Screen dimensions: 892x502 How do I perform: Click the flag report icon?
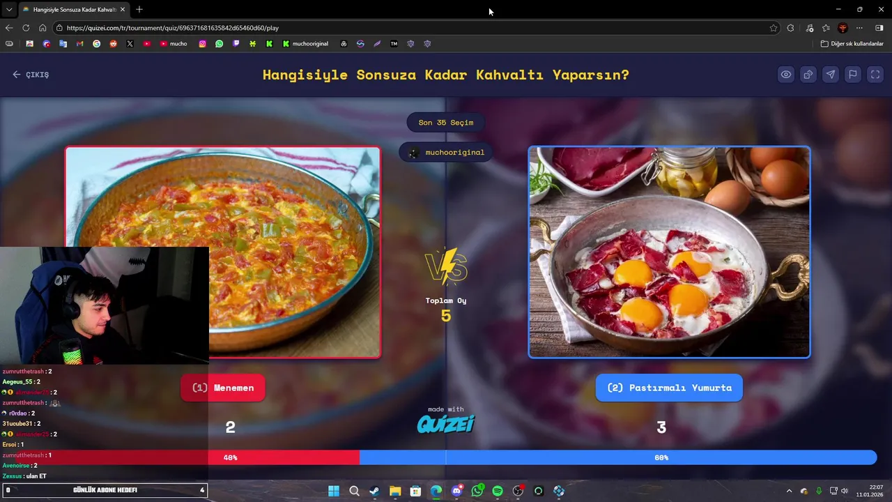[x=852, y=75]
